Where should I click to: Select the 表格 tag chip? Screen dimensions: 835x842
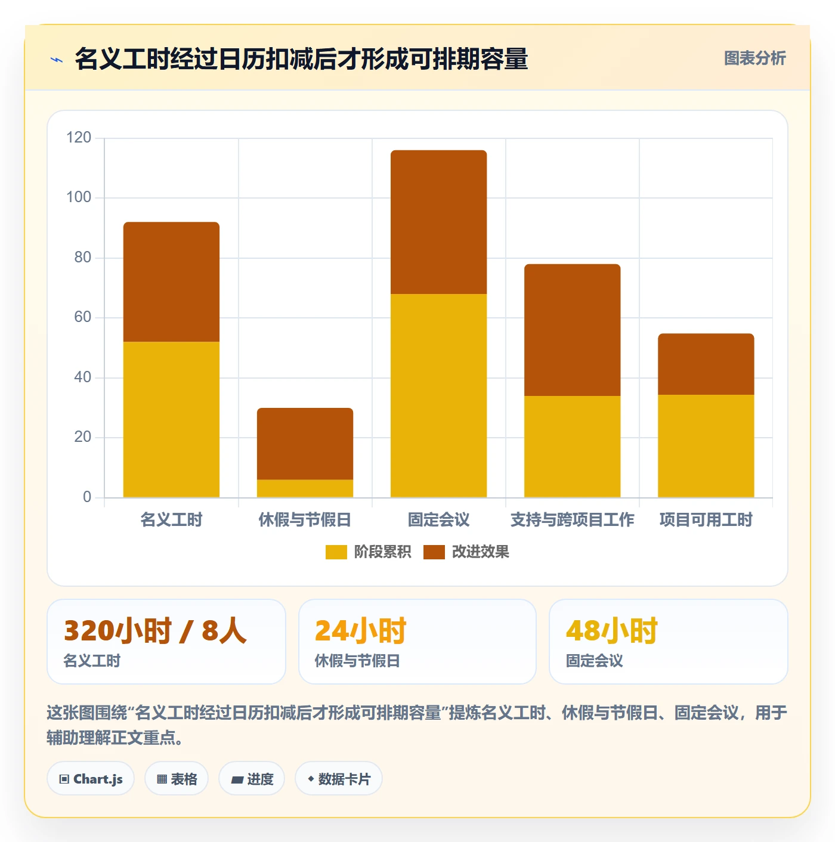click(177, 779)
